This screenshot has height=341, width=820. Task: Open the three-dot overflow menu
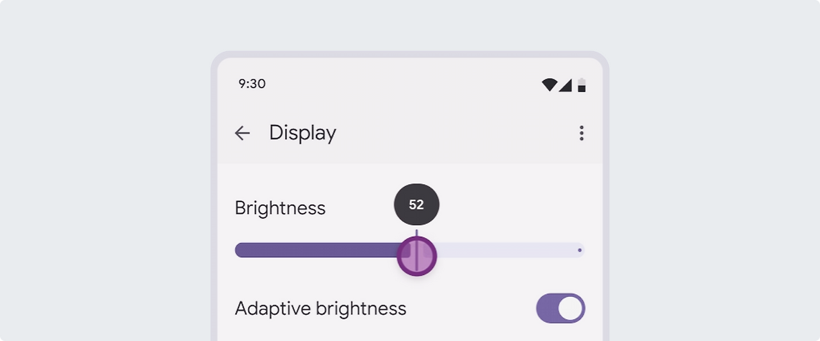tap(582, 133)
